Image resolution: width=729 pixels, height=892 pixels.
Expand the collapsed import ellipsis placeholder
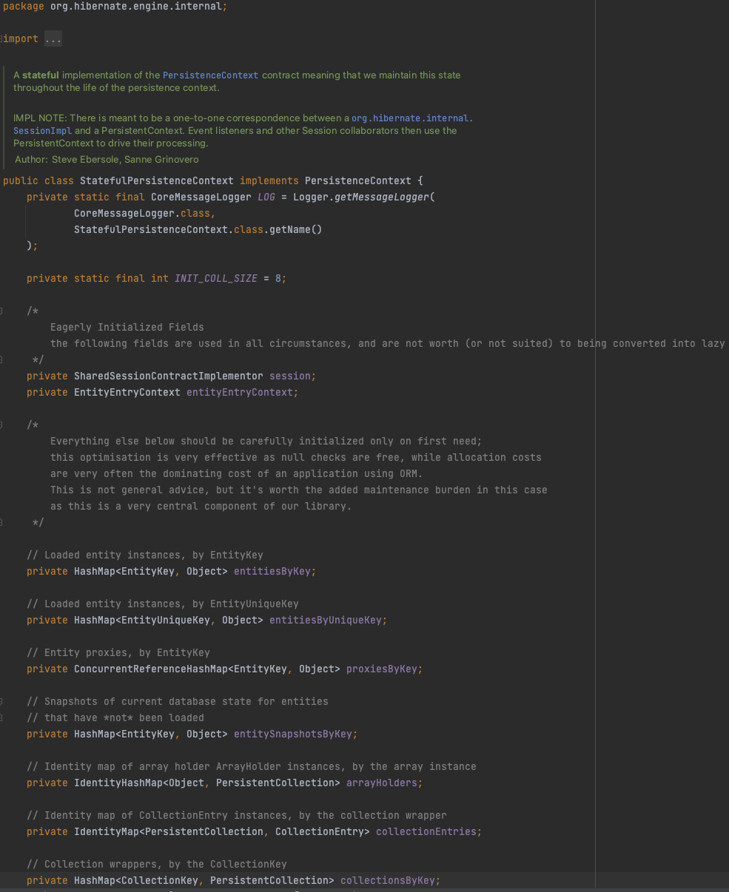tap(53, 39)
